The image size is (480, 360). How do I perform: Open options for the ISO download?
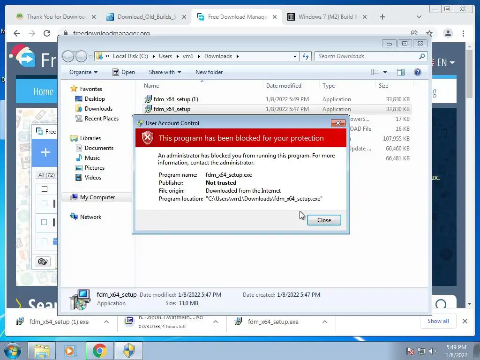(216, 322)
